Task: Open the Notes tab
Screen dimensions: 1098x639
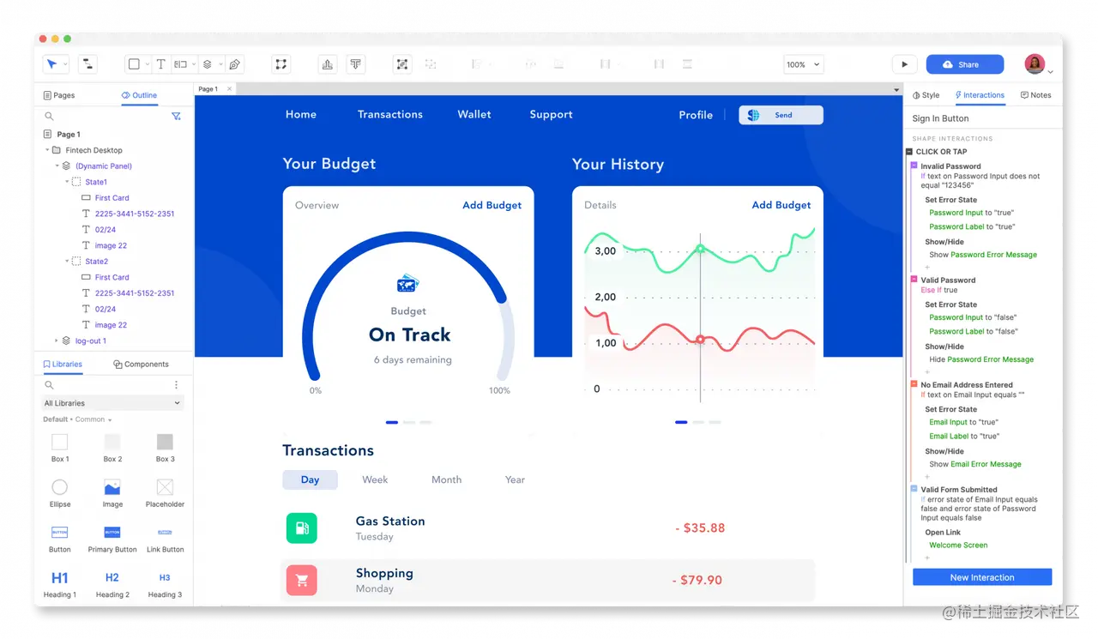Action: (1036, 95)
